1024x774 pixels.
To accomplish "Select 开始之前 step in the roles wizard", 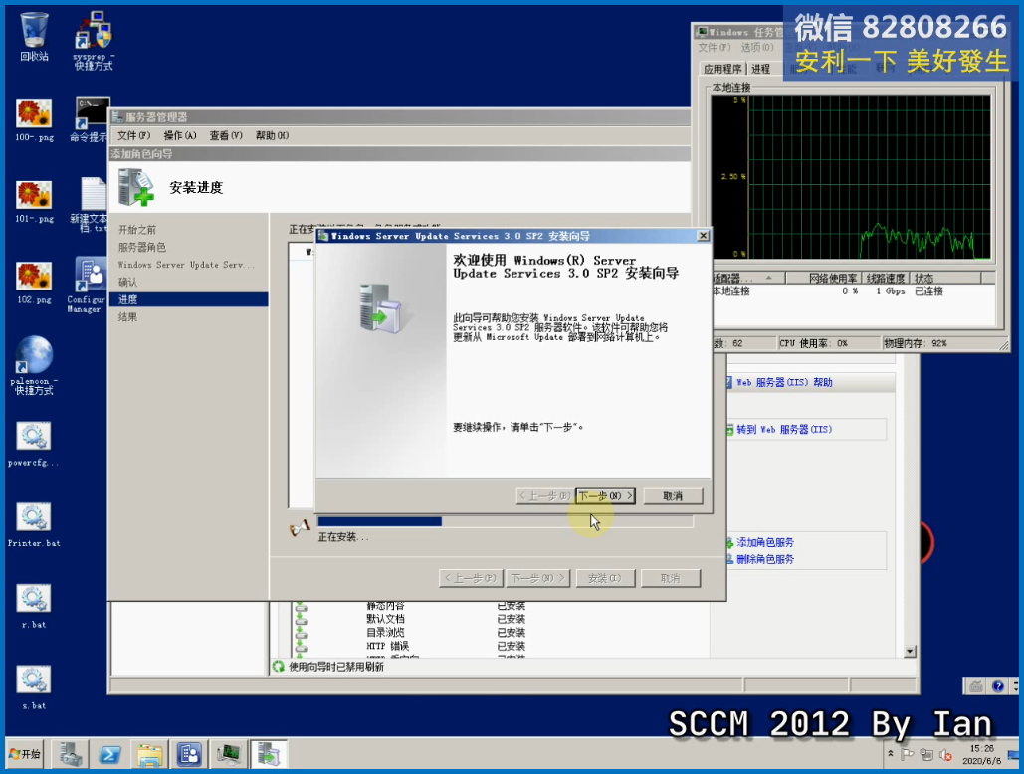I will 137,230.
